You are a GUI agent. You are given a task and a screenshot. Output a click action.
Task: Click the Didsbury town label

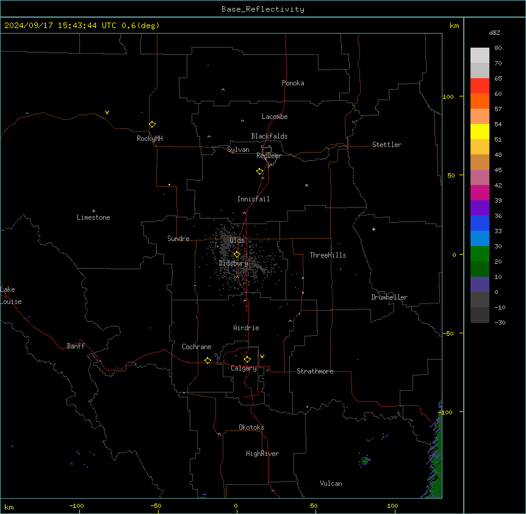(234, 263)
